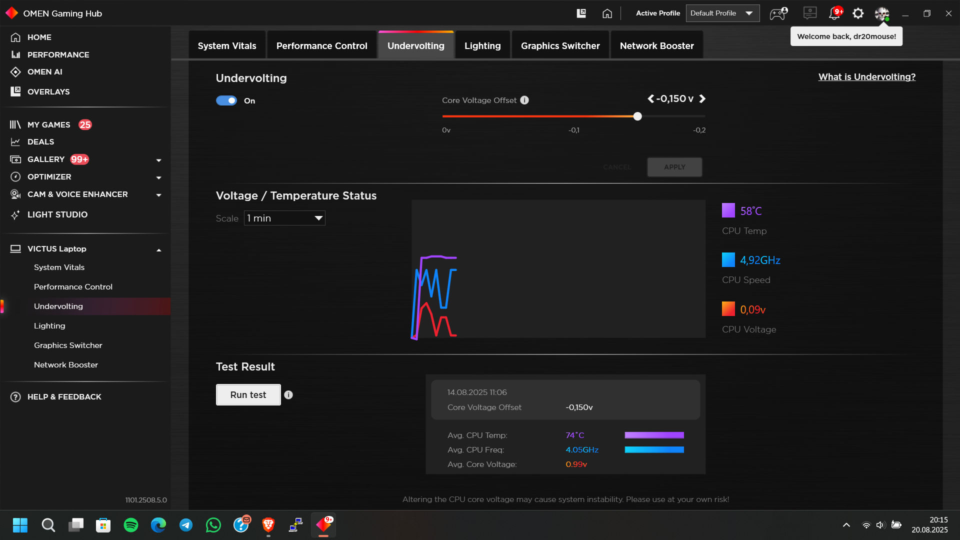The width and height of the screenshot is (960, 540).
Task: Increase voltage offset with right arrow
Action: 702,98
